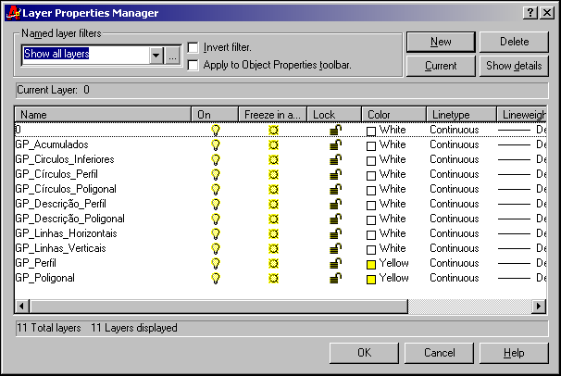This screenshot has width=561, height=376.
Task: Click the freeze sun icon for GP_Linhas_Verticais
Action: point(273,249)
